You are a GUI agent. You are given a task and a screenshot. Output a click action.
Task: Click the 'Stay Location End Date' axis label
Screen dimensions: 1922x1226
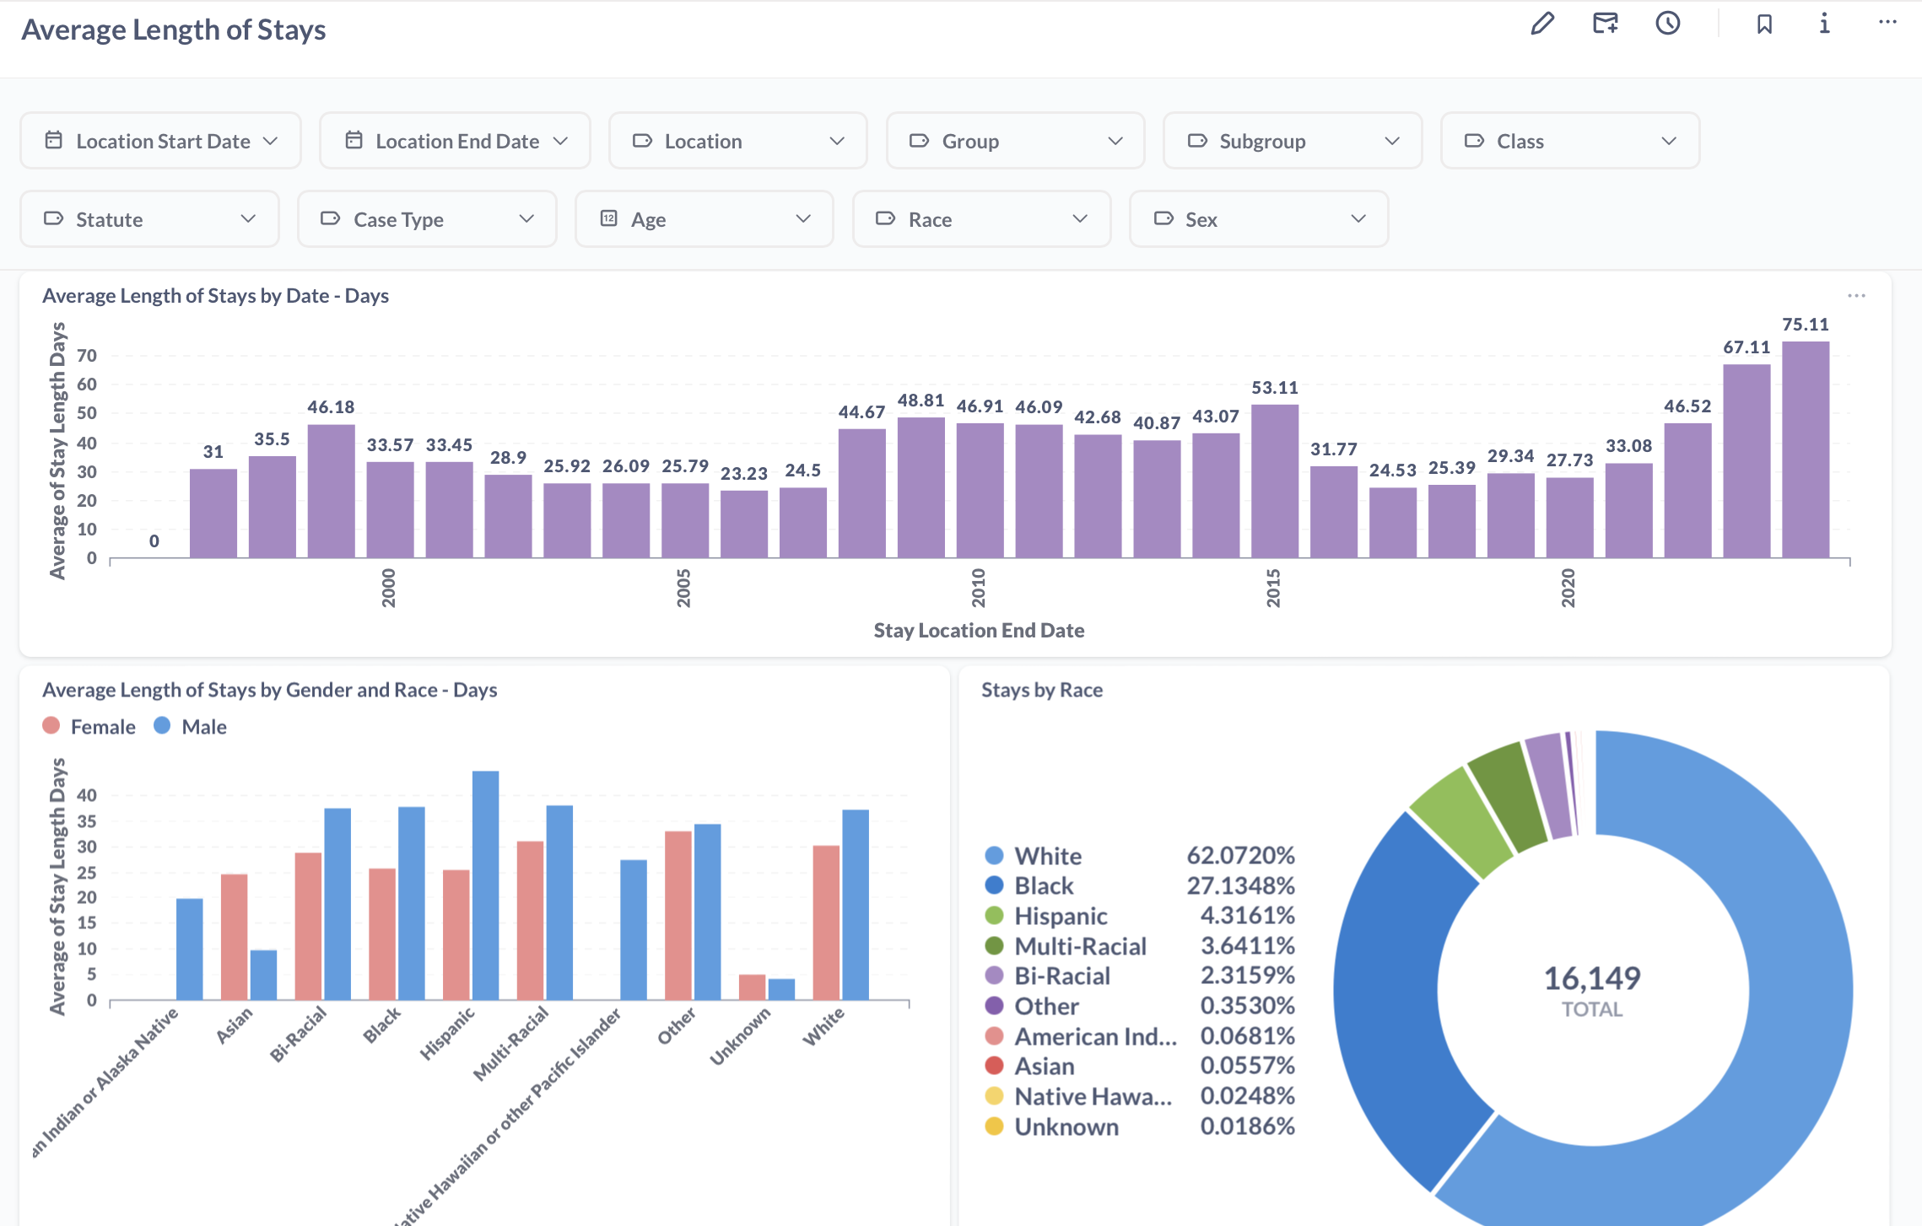pos(979,630)
